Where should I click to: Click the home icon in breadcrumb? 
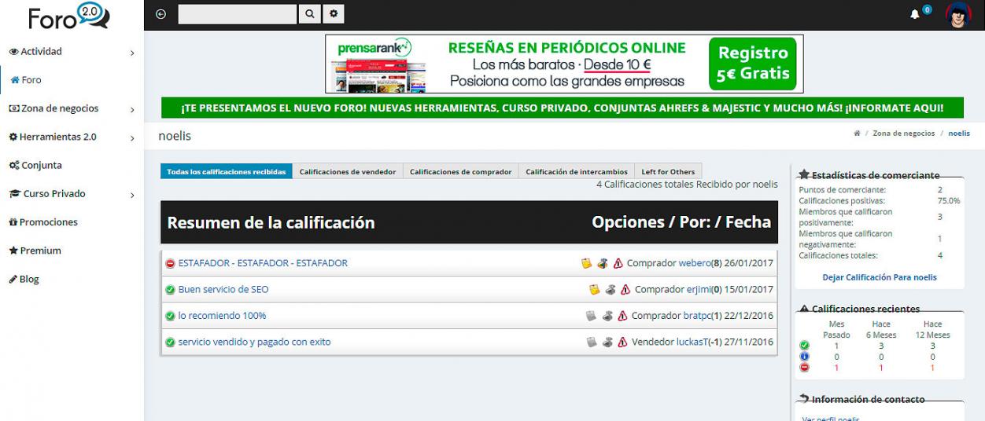point(857,134)
